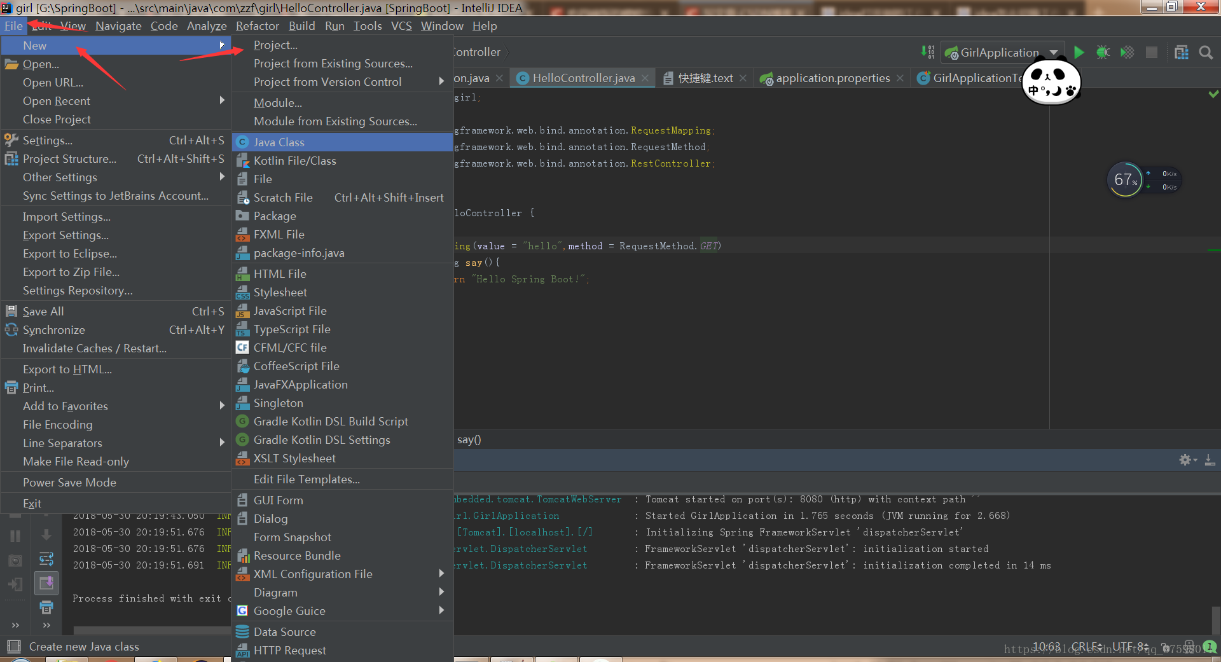This screenshot has width=1221, height=662.
Task: Expand Project from Version Control submenu
Action: [342, 82]
